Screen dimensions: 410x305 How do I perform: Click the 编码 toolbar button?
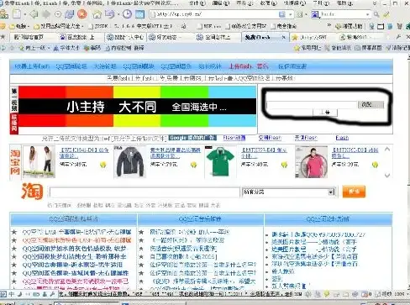click(92, 48)
